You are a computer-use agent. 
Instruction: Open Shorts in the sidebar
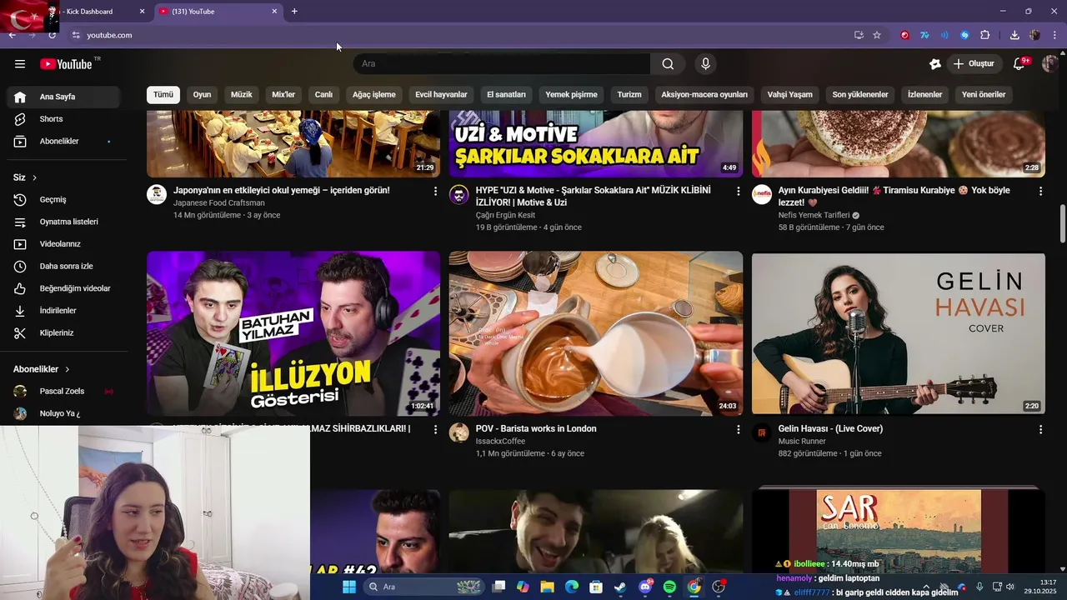click(x=63, y=119)
